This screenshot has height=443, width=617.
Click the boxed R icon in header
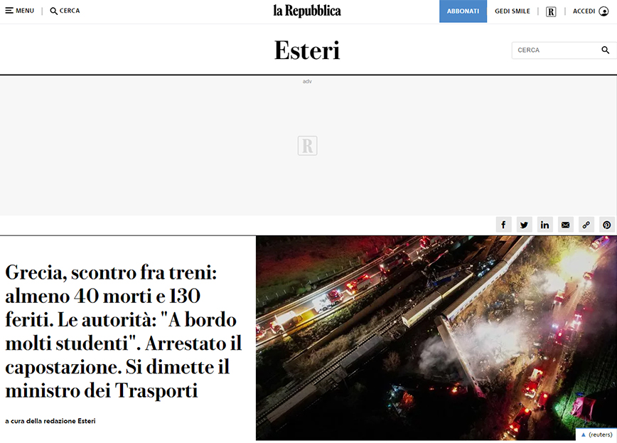tap(551, 11)
